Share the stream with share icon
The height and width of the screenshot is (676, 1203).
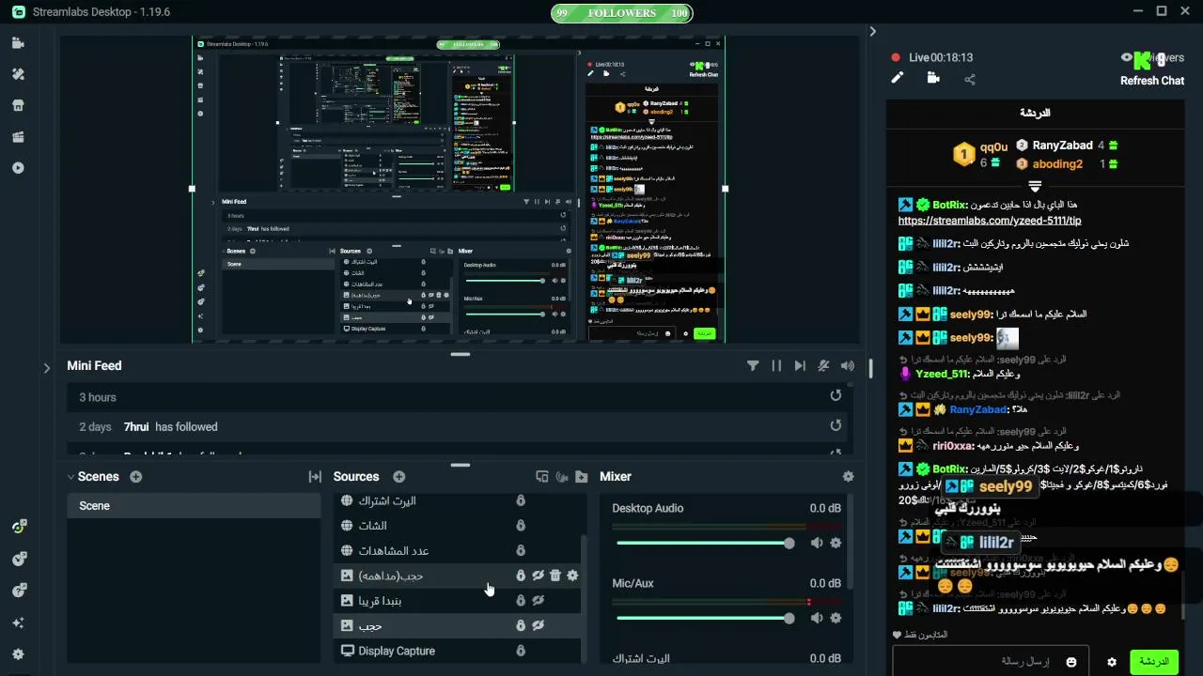[x=970, y=79]
